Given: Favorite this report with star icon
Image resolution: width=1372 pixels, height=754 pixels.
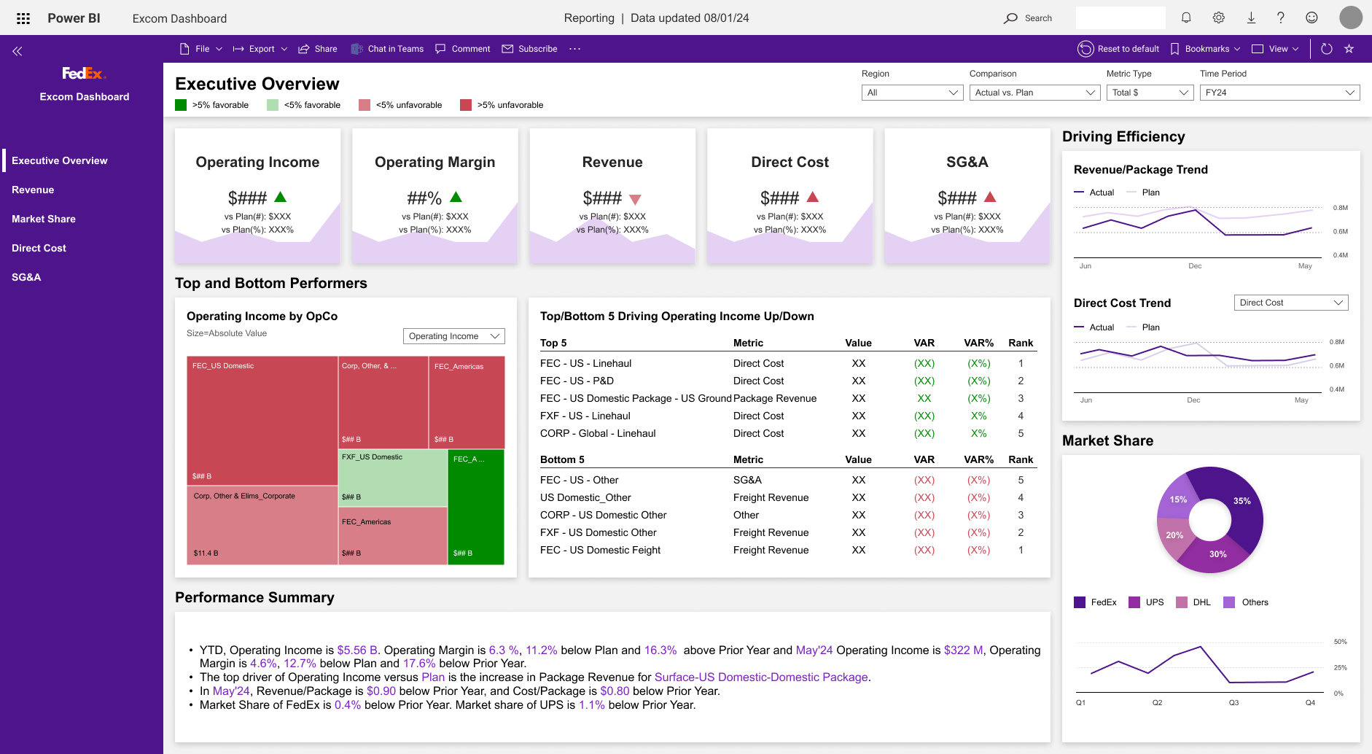Looking at the screenshot, I should [1349, 49].
